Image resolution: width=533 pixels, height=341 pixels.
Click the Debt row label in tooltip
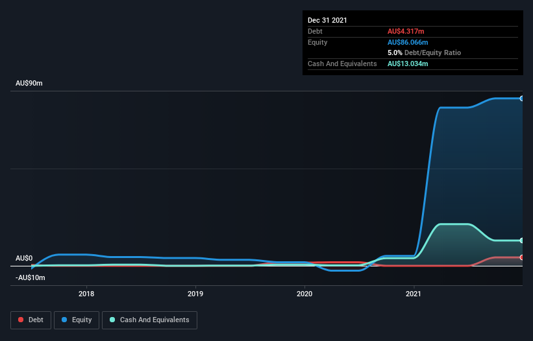point(315,31)
